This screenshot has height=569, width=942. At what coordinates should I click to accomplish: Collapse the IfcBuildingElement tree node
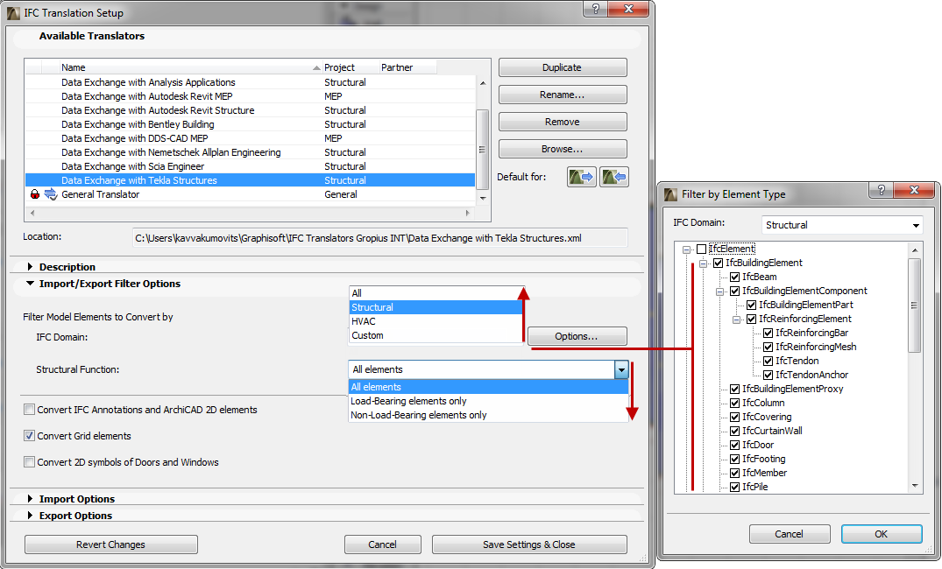pyautogui.click(x=703, y=263)
